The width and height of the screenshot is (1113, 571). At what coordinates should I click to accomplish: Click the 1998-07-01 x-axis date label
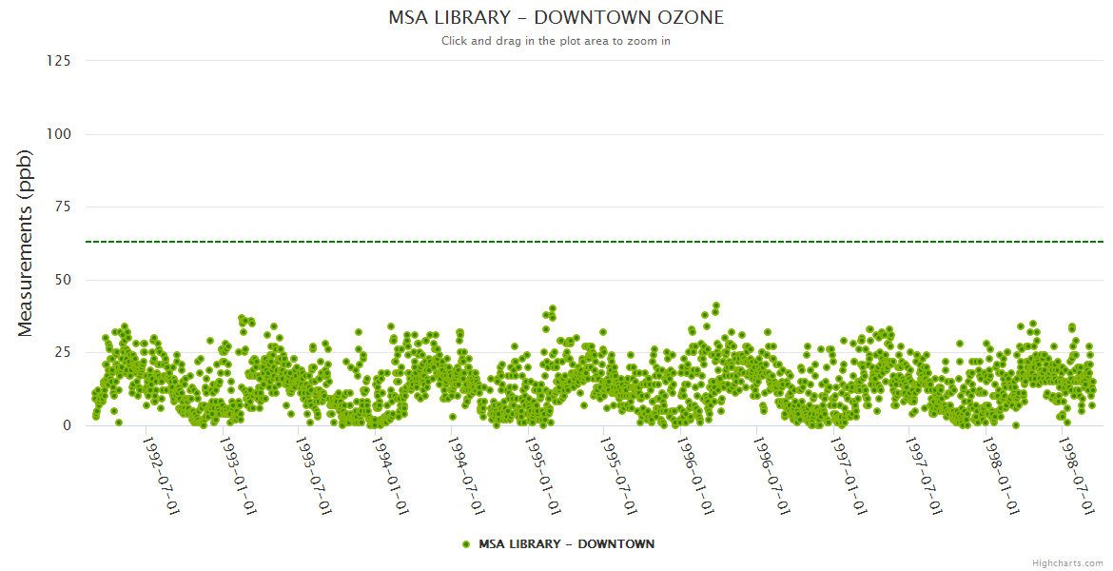pos(1078,476)
